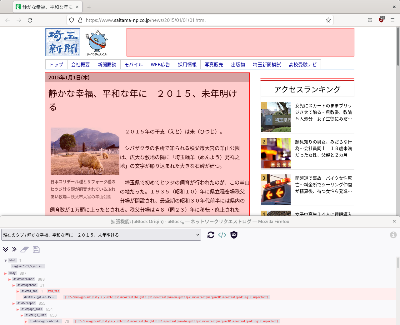Screen dimensions: 400x325
Task: Go to the トップ menu item
Action: click(x=56, y=64)
